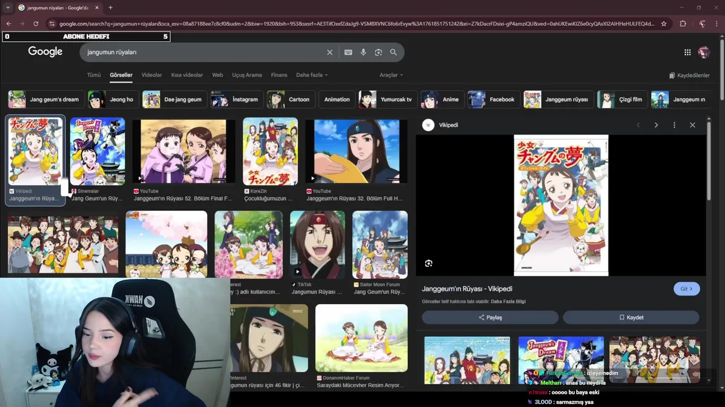Screen dimensions: 725x407
Task: Filter by Facebook chip
Action: (494, 99)
